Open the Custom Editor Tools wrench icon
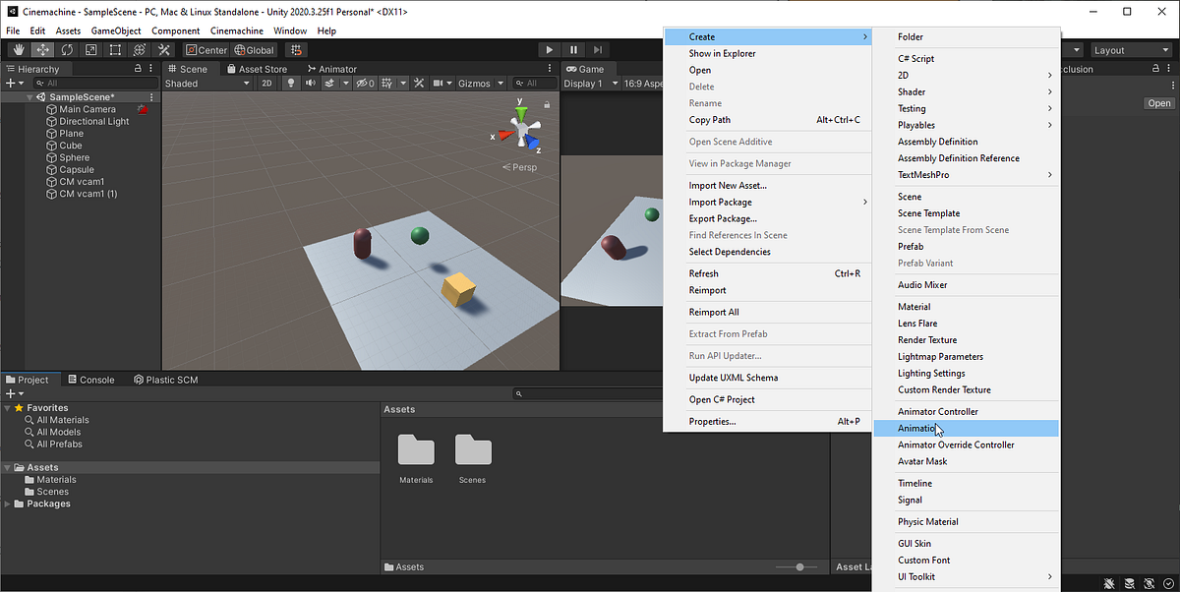The height and width of the screenshot is (592, 1180). 164,49
